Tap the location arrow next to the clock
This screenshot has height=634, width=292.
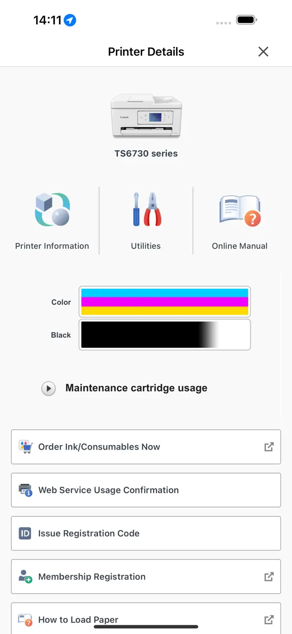click(x=70, y=20)
